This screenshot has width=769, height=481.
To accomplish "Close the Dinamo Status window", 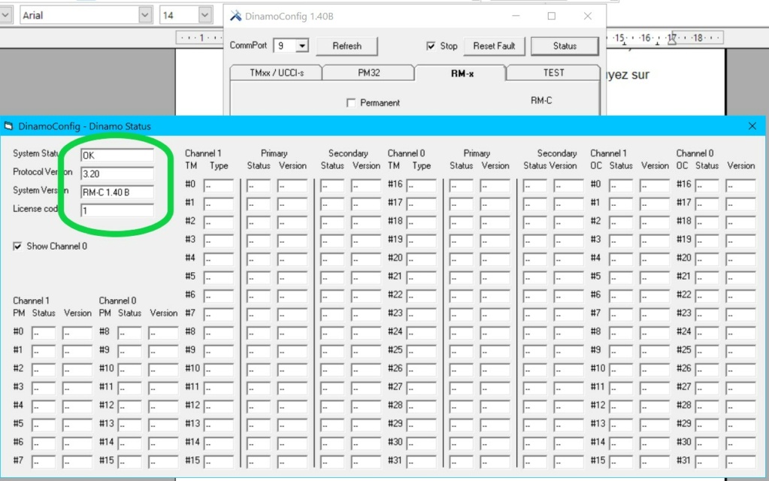I will pos(752,126).
